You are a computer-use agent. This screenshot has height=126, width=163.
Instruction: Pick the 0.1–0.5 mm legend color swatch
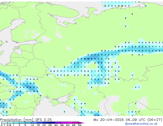4,123
